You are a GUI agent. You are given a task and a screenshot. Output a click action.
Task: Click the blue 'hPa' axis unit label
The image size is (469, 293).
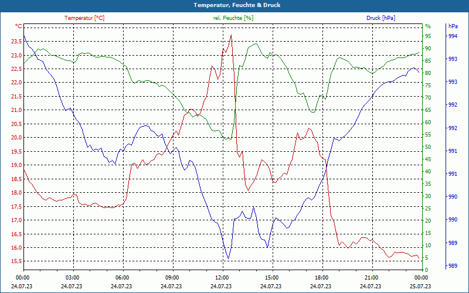click(x=453, y=26)
